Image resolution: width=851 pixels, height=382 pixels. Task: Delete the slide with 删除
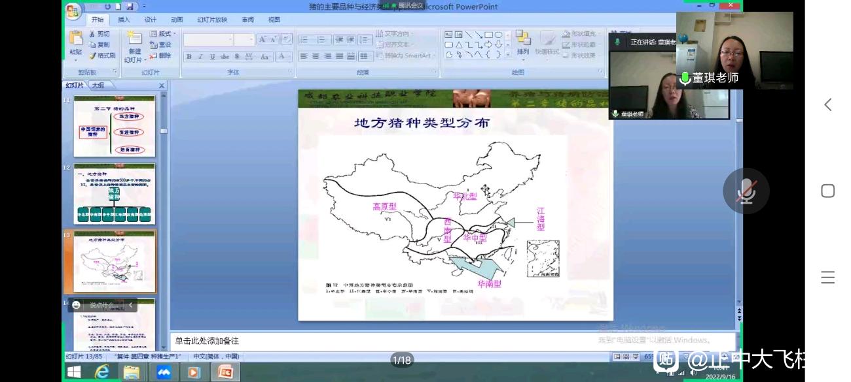point(160,56)
